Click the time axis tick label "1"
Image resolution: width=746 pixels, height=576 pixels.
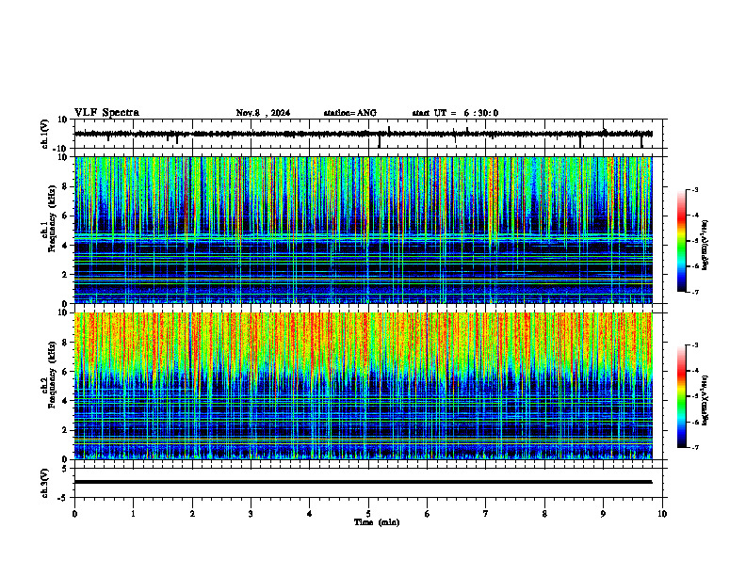point(133,514)
